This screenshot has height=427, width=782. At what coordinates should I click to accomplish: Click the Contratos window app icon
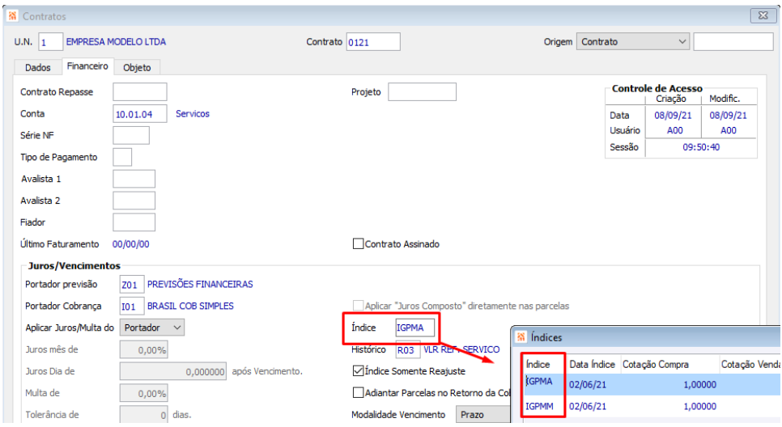click(x=12, y=16)
